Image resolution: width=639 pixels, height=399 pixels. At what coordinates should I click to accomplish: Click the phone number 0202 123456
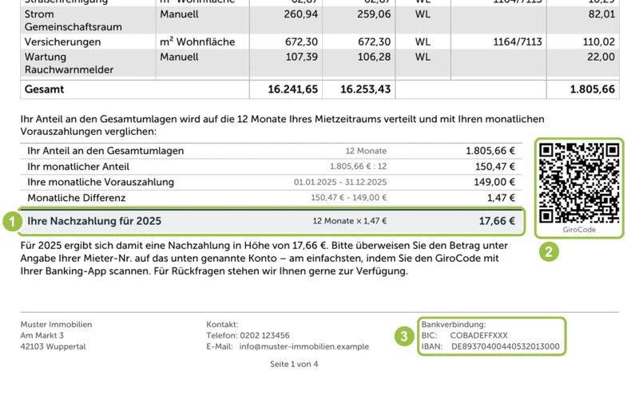click(x=265, y=335)
